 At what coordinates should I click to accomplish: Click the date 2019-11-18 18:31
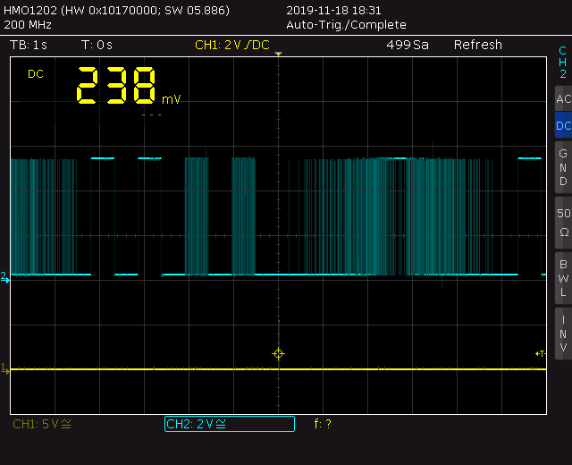333,10
